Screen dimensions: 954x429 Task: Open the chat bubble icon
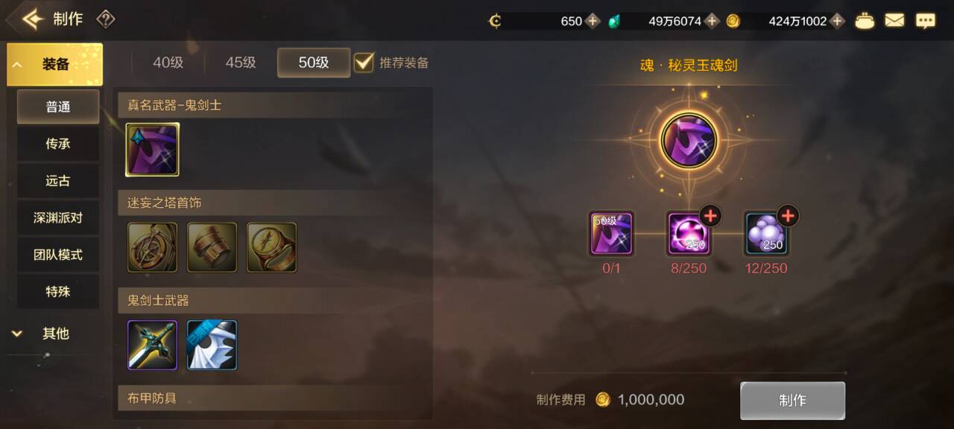926,21
